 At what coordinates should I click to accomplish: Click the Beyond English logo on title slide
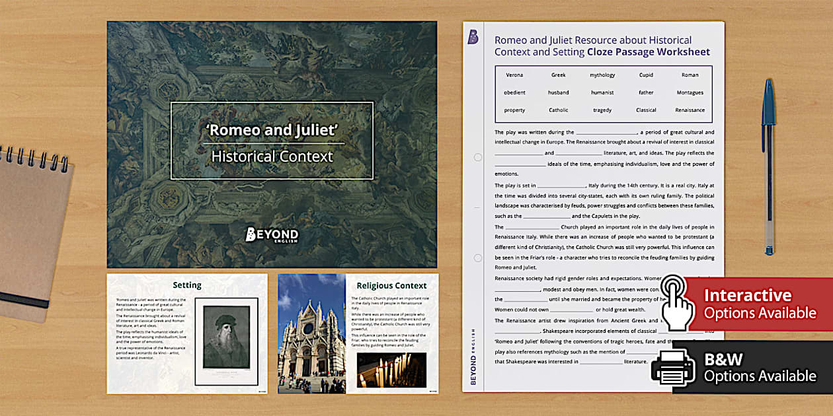pyautogui.click(x=272, y=234)
